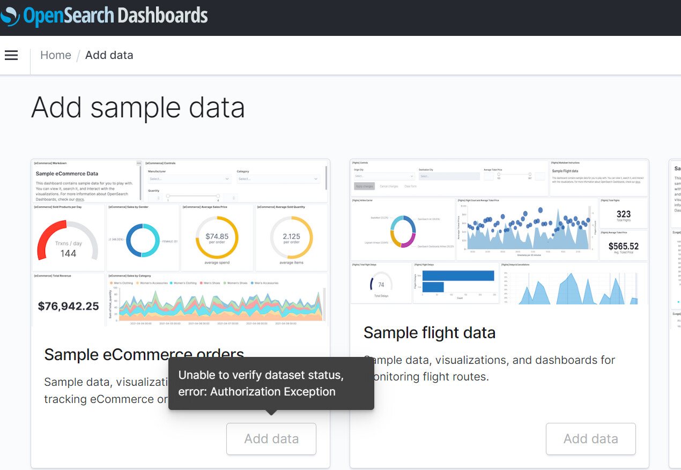Click Average Ticket Price slider in flight preview

coord(514,175)
